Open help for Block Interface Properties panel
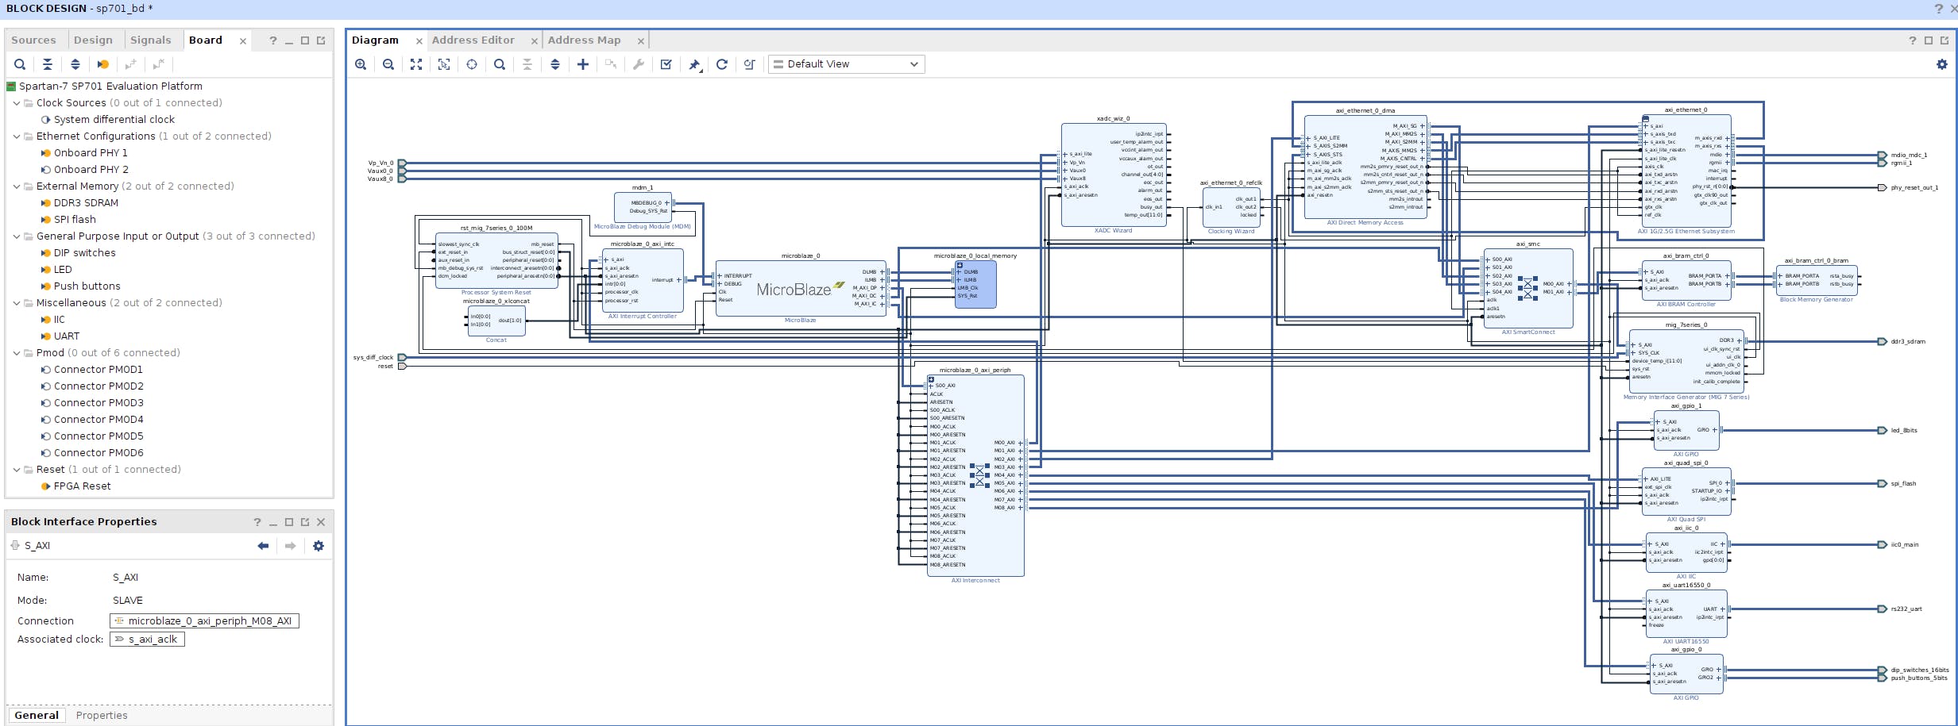 click(257, 522)
